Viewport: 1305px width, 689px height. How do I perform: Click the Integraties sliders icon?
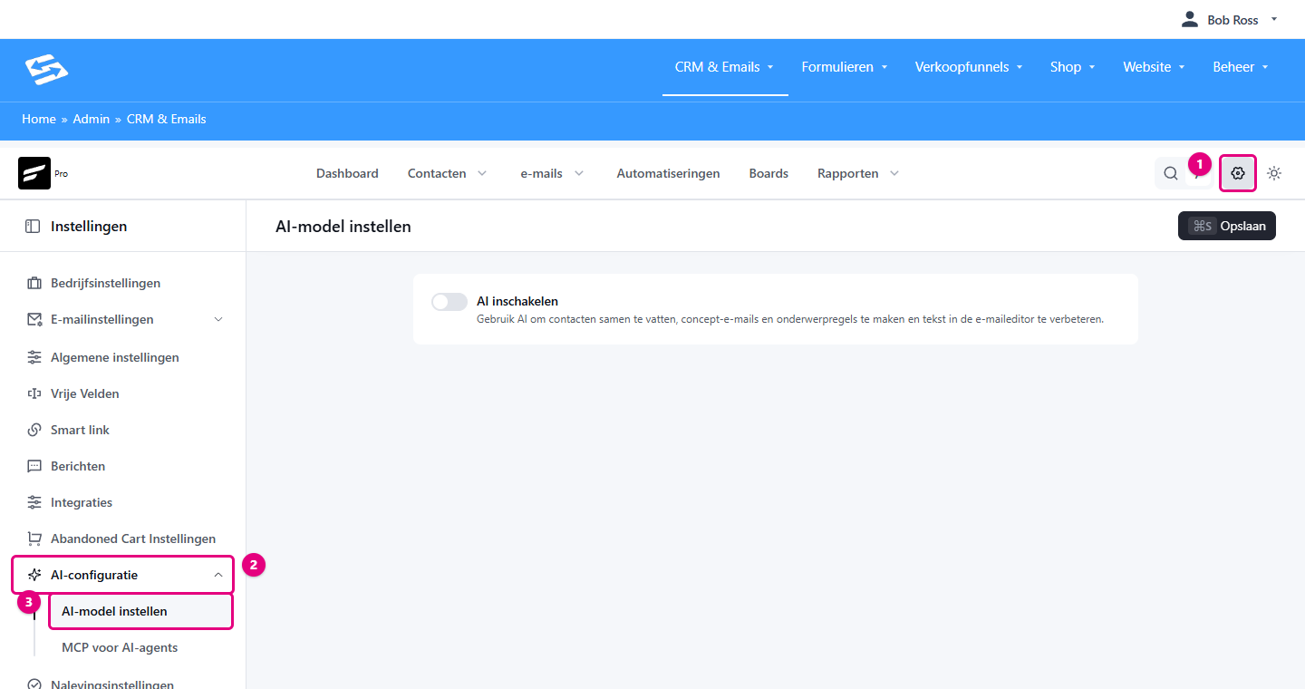(34, 502)
